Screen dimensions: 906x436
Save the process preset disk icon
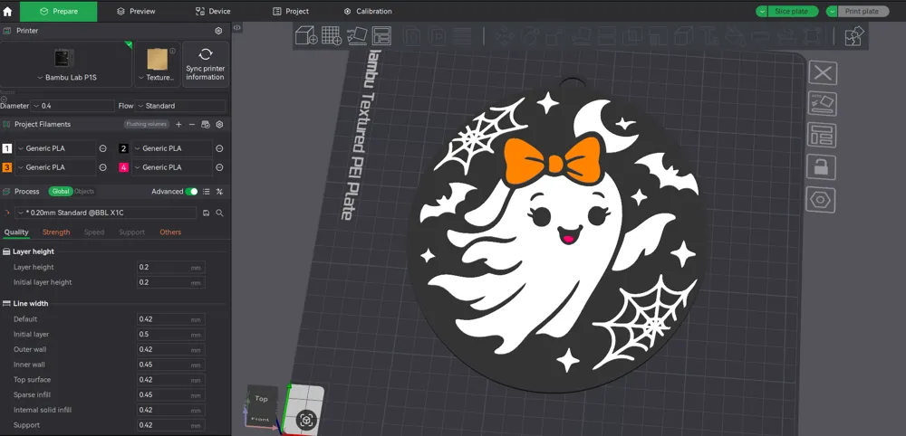tap(207, 213)
